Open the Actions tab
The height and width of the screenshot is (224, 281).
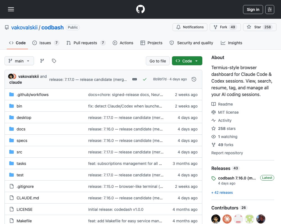pos(123,43)
